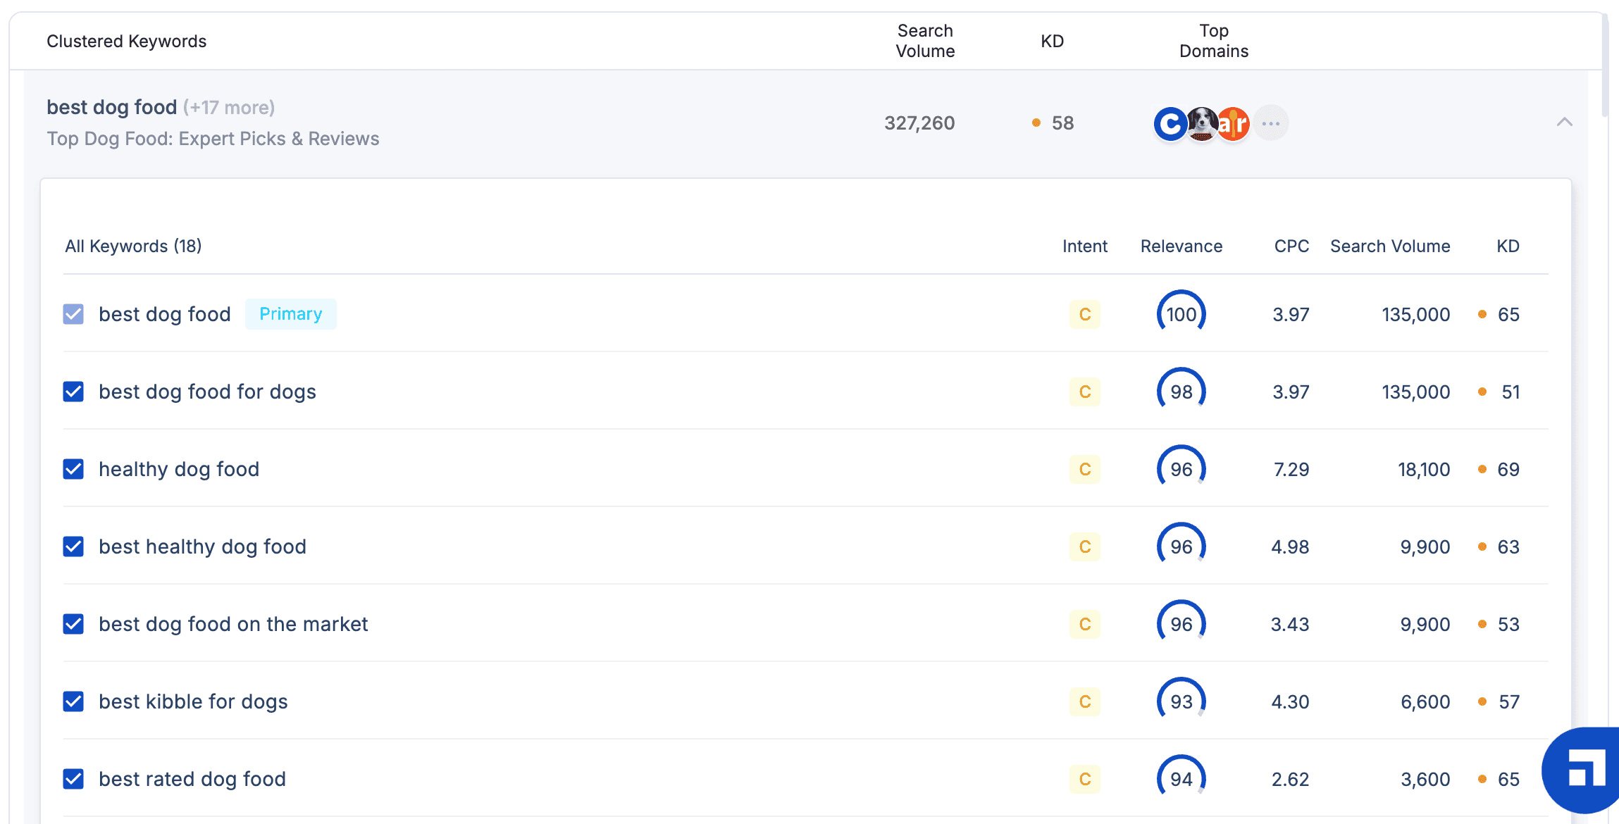
Task: Click keyword text 'healthy dog food'
Action: pos(179,470)
